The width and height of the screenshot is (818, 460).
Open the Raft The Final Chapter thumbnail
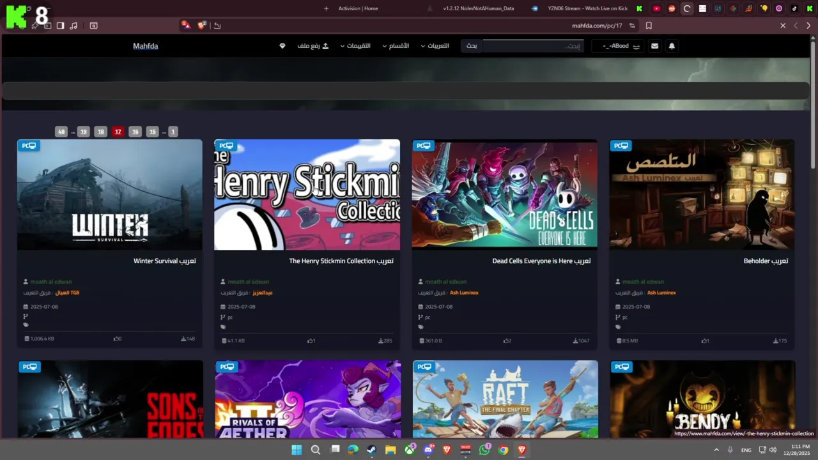tap(505, 399)
